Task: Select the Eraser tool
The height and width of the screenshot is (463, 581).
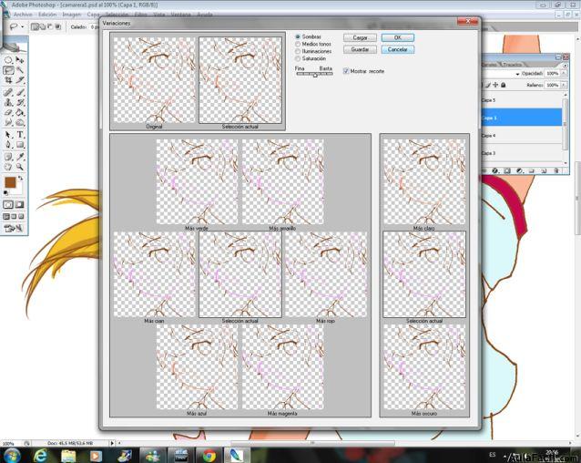Action: coord(8,112)
